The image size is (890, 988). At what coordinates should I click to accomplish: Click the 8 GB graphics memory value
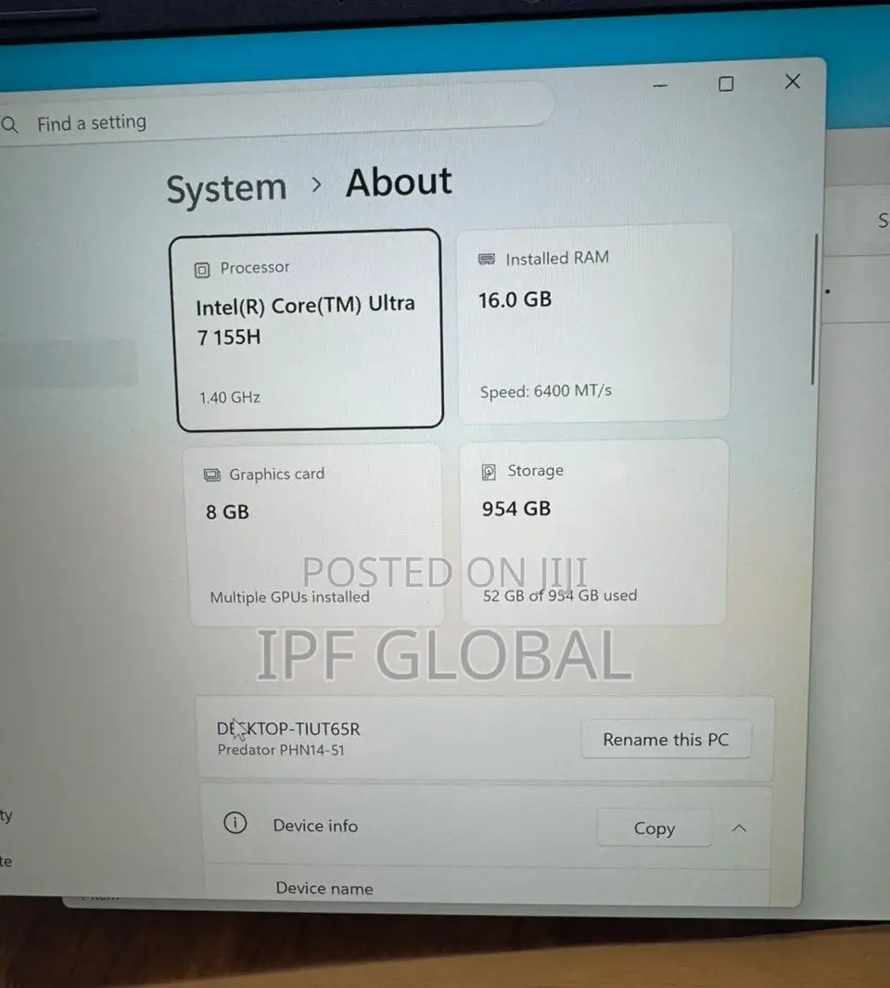pos(227,512)
